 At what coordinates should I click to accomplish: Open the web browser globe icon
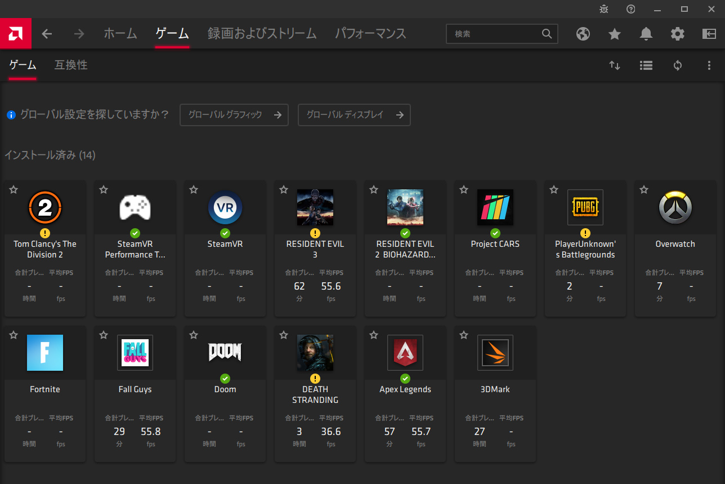click(x=583, y=34)
